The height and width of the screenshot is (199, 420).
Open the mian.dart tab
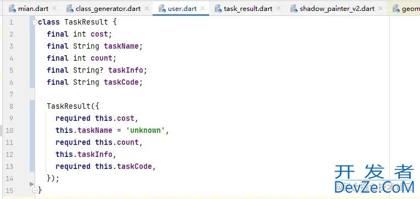33,9
